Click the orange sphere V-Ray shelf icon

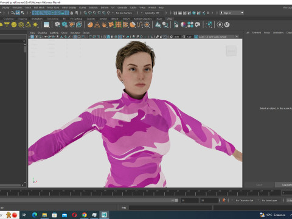[90, 25]
